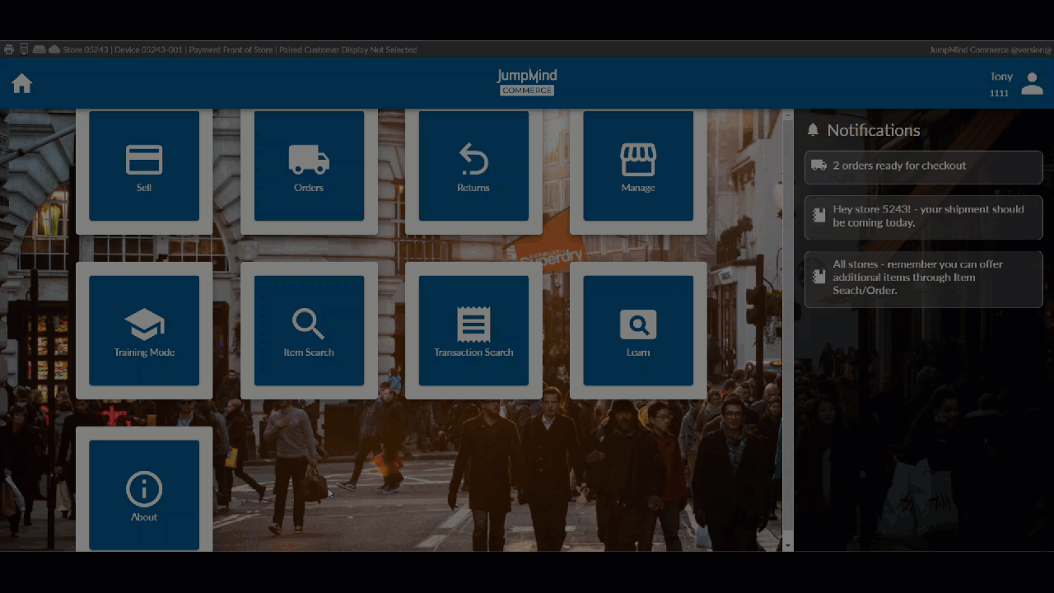Open the Manage store tile

(x=638, y=166)
